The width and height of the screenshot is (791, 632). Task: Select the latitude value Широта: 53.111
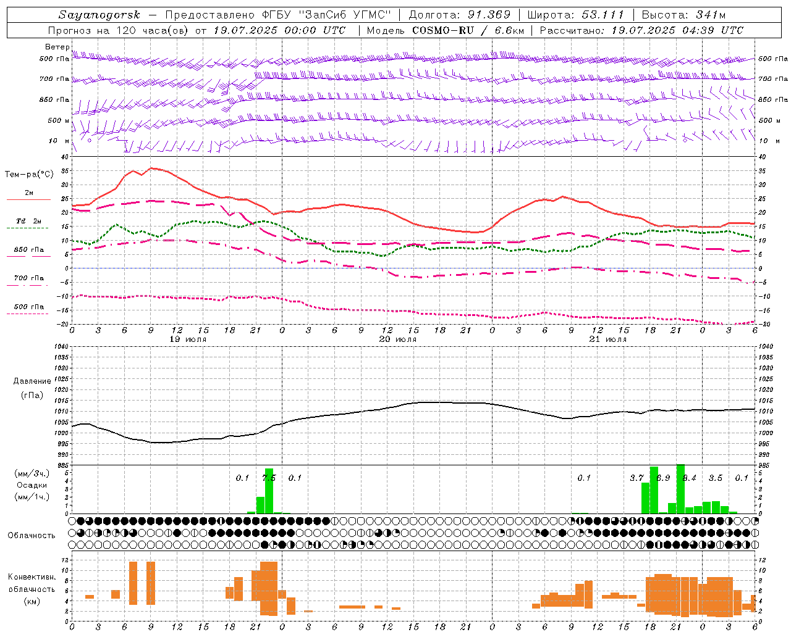(x=576, y=15)
